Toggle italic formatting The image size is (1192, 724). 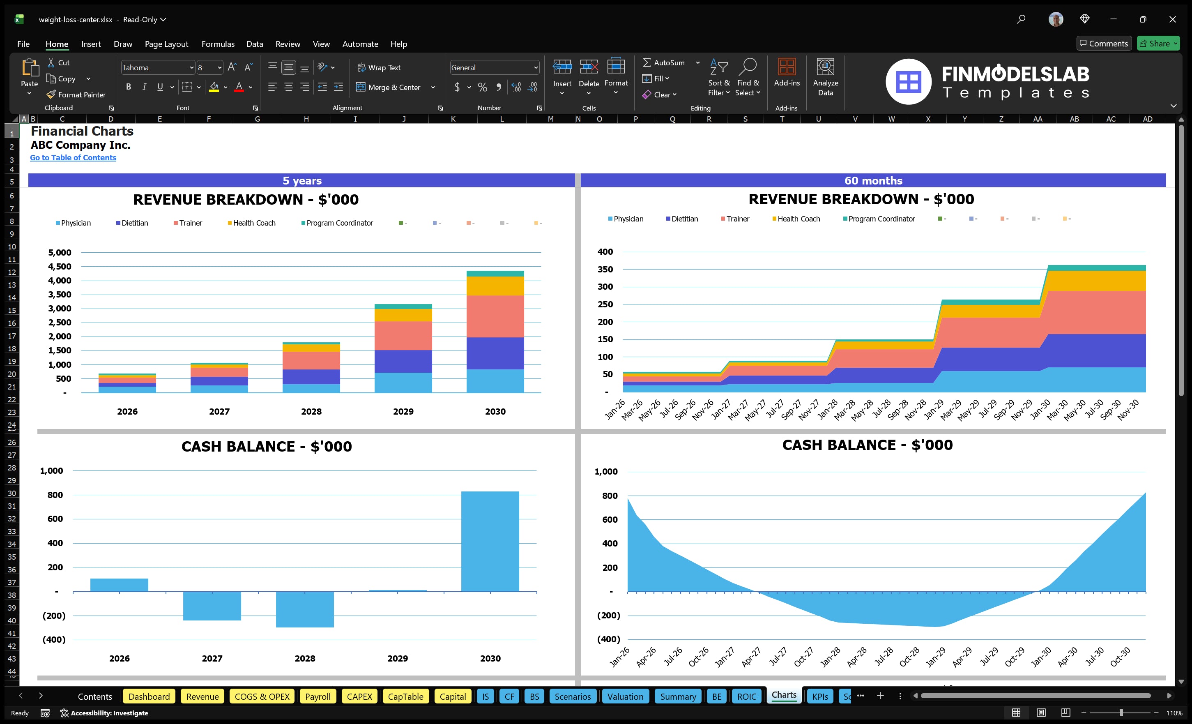(x=144, y=87)
